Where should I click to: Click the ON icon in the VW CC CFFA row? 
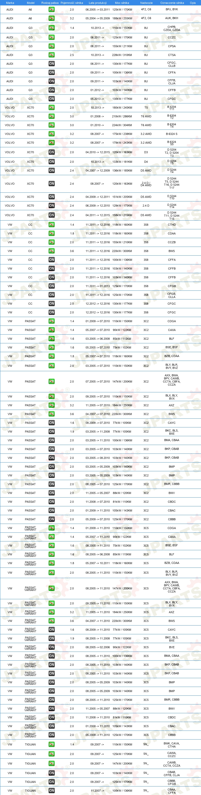coord(52,259)
